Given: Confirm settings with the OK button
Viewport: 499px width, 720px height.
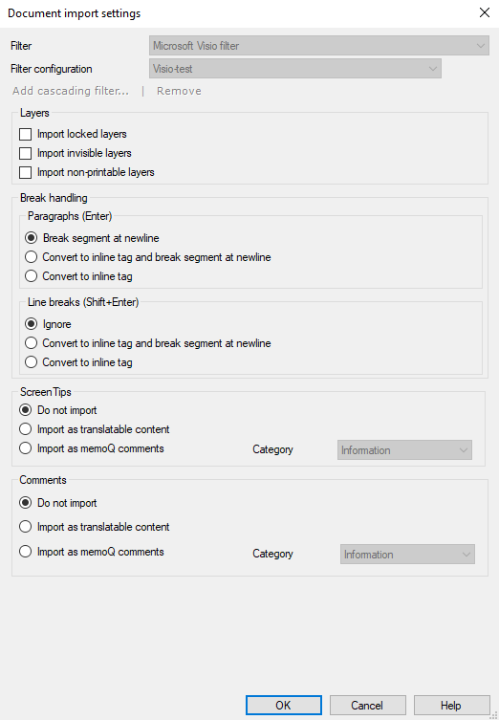Looking at the screenshot, I should pos(284,705).
